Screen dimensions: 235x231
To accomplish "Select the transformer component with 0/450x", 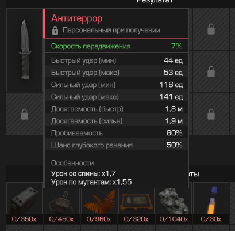I will coord(61,203).
